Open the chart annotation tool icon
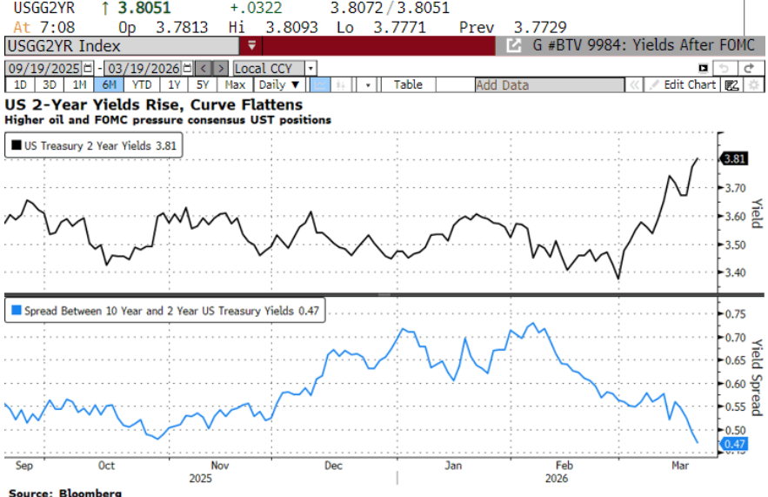768x497 pixels. 731,84
